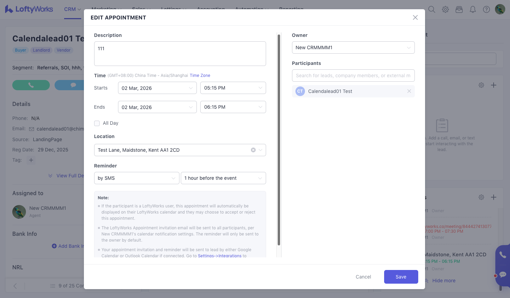Change the end date picker
This screenshot has height=298, width=510.
point(157,107)
